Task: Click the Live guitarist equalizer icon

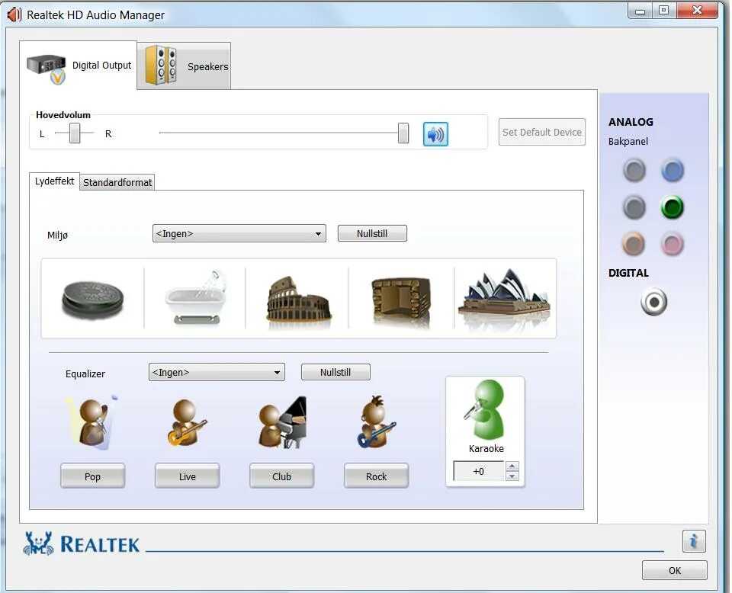Action: [x=187, y=423]
